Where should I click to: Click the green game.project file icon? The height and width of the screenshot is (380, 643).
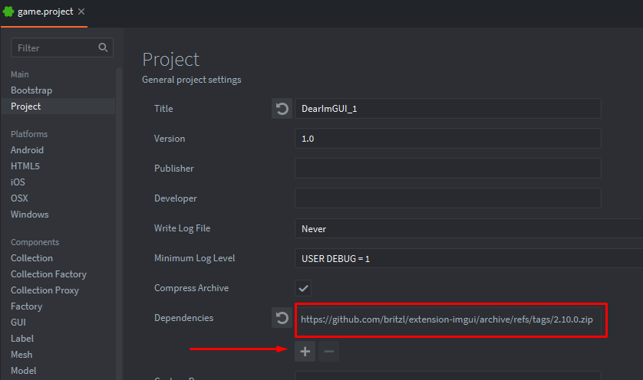click(8, 12)
